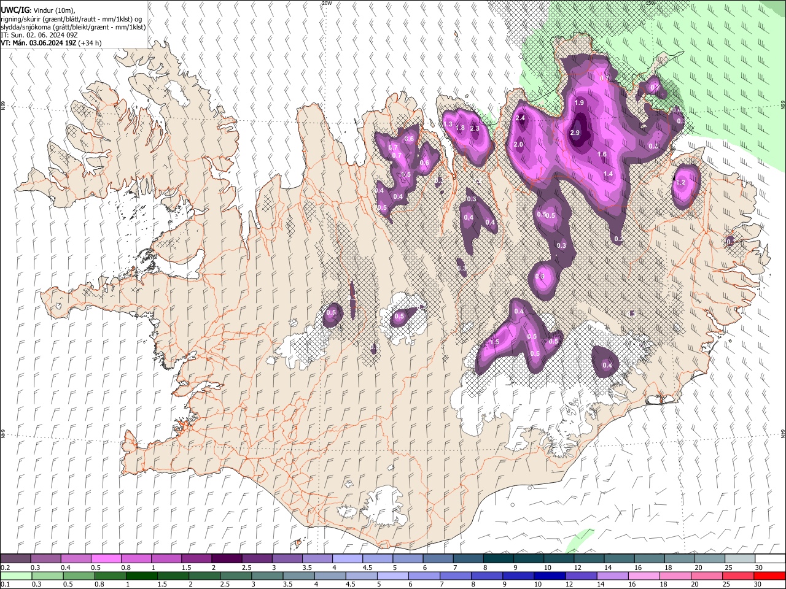786x589 pixels.
Task: Click the 2.0 value label on the map
Action: (x=518, y=145)
